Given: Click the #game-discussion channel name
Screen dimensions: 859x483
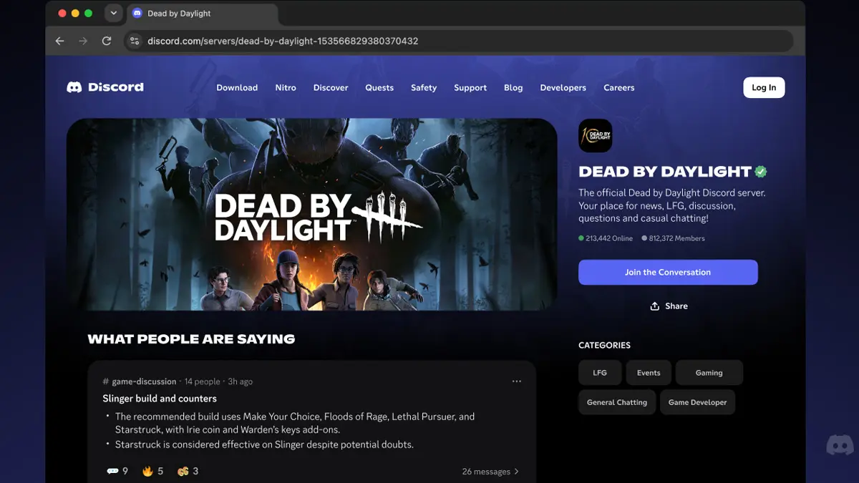Looking at the screenshot, I should coord(140,381).
